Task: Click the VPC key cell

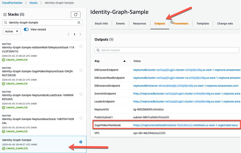Action: click(x=97, y=133)
